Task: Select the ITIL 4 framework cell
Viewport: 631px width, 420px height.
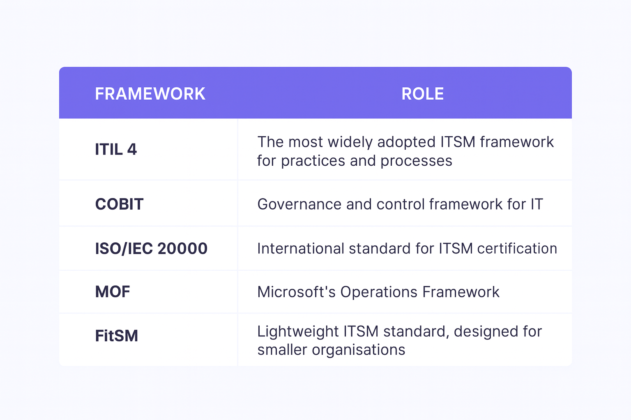Action: click(116, 149)
